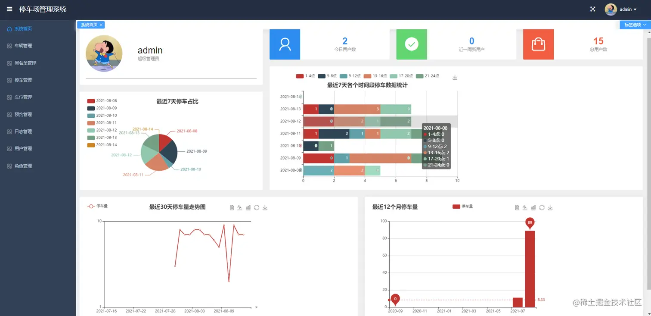Click the green checkmark icon card
The image size is (651, 316).
412,44
